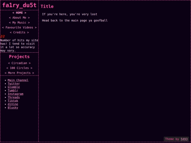Viewport: 191px width, 143px height.
Task: Click text "Head back to the main page ya goofball"
Action: click(x=75, y=20)
